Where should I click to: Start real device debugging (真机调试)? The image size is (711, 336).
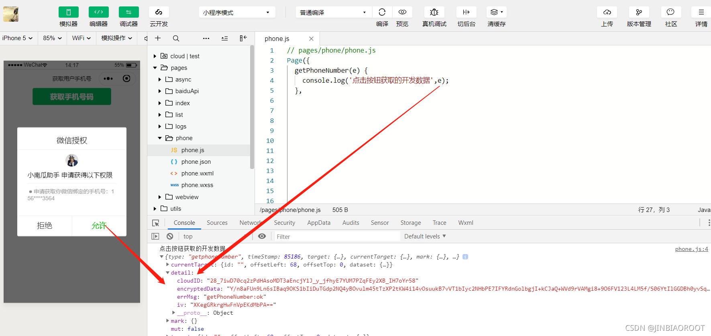click(x=434, y=12)
